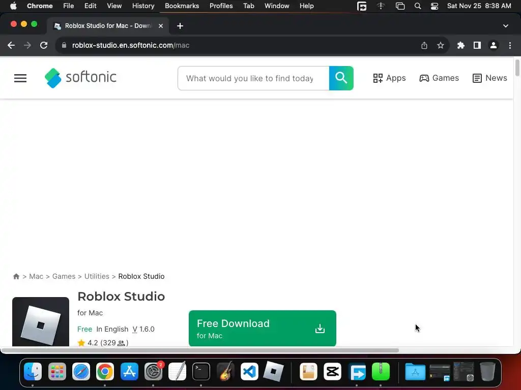Click the breadcrumb home icon
521x390 pixels.
(x=16, y=276)
